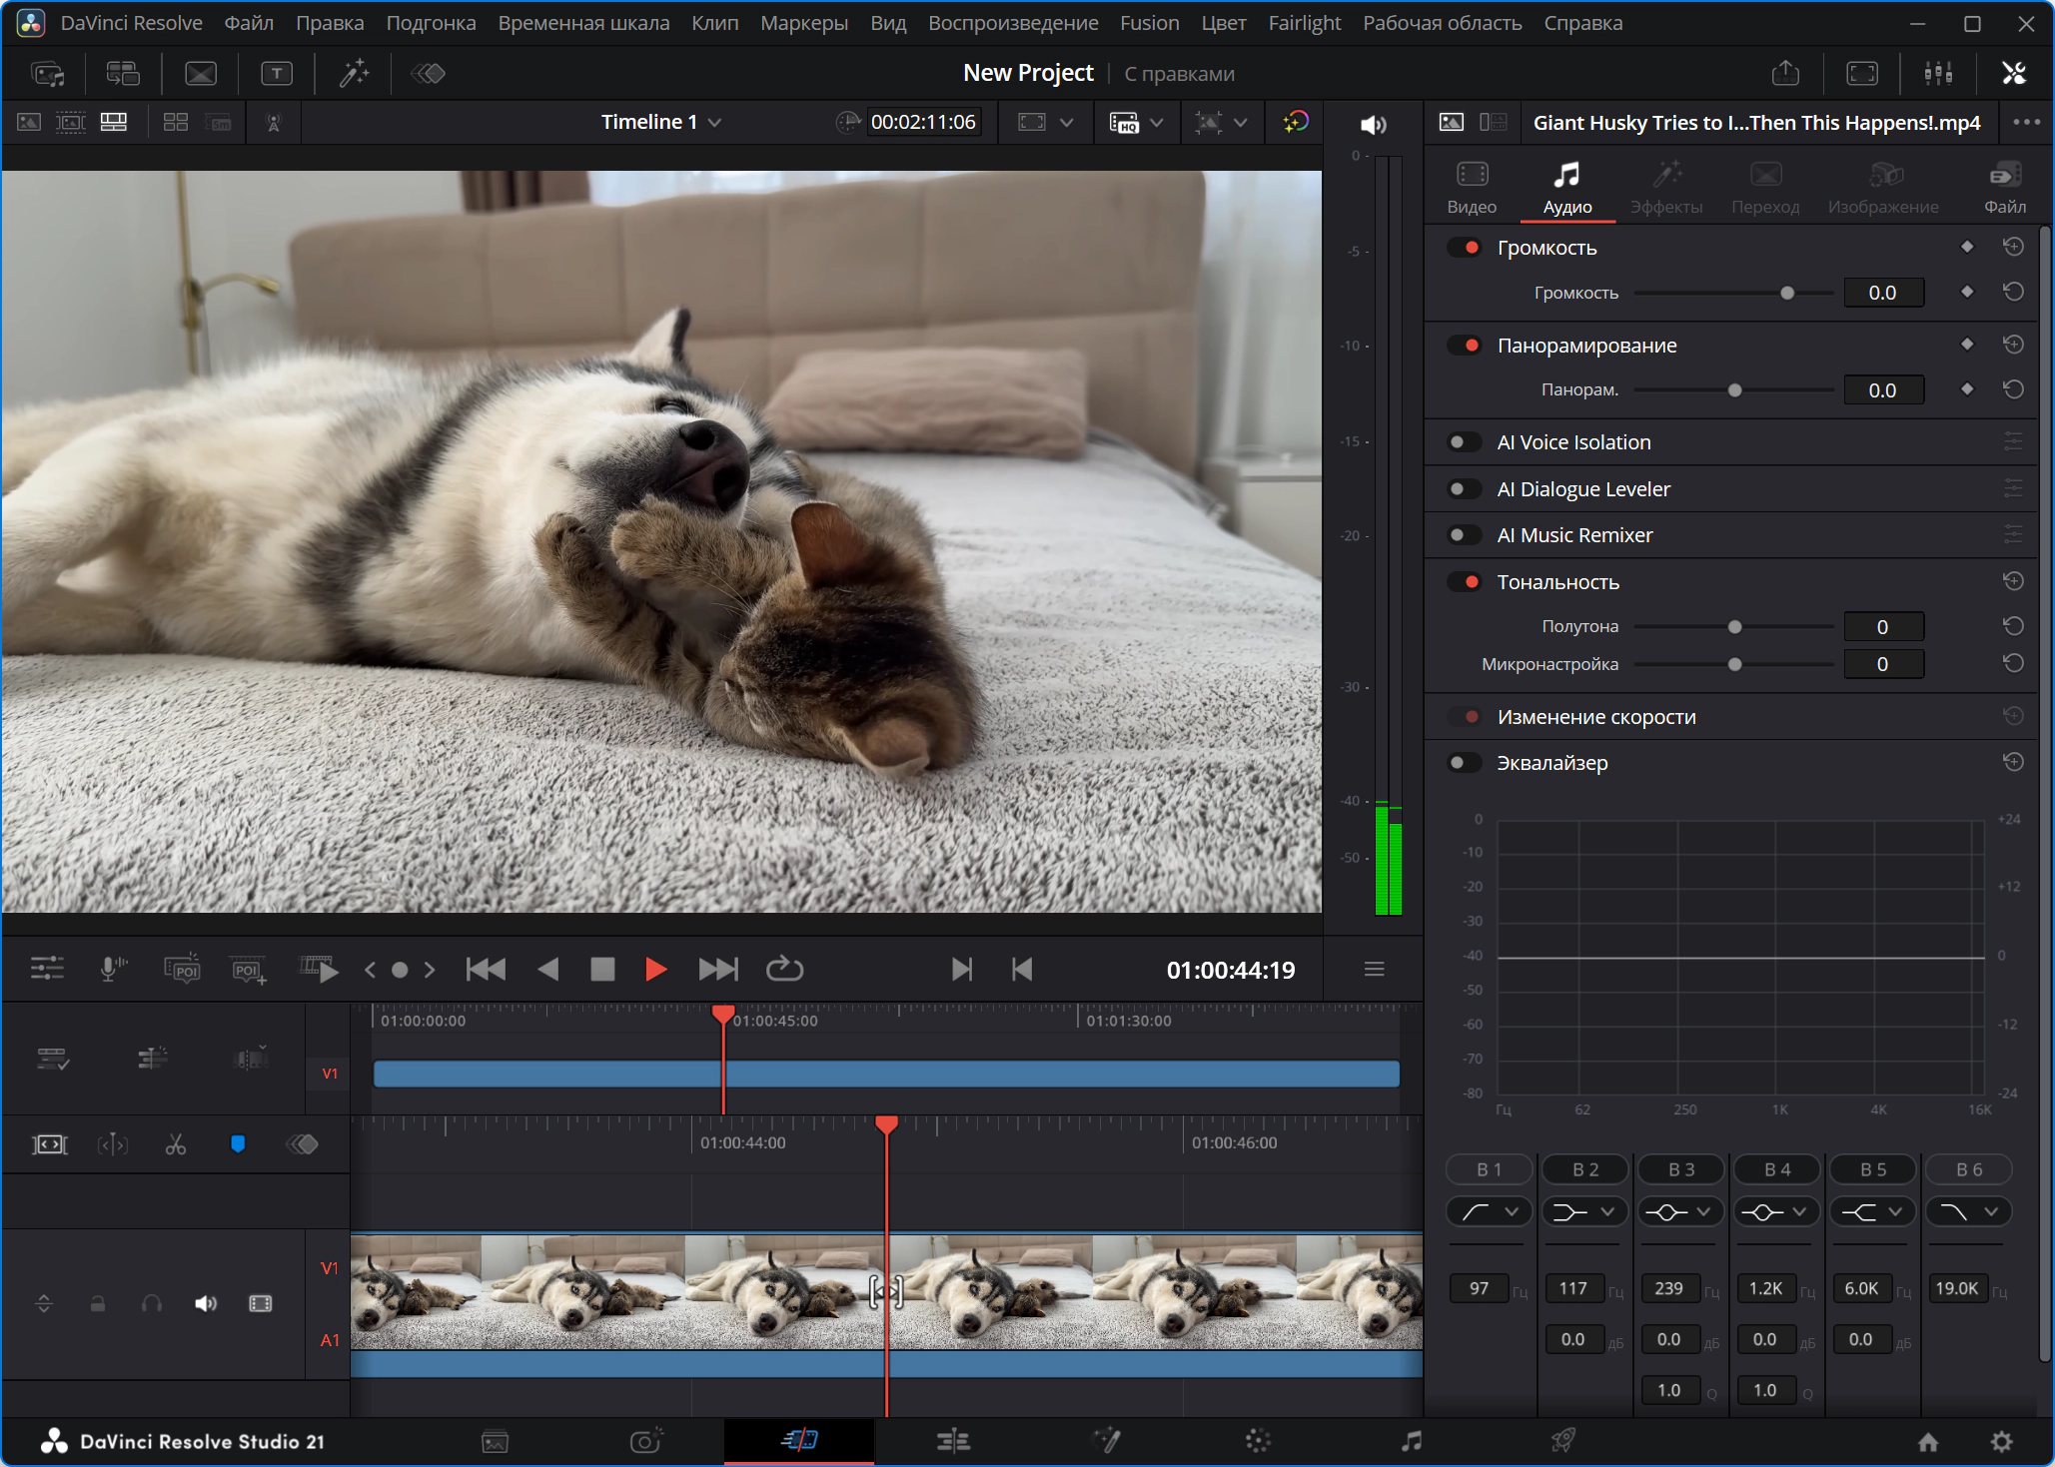Jump to the start of timeline
The image size is (2055, 1467).
click(486, 969)
